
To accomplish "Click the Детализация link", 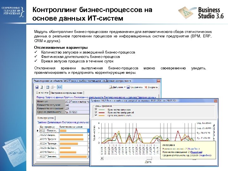I will point(54,123).
